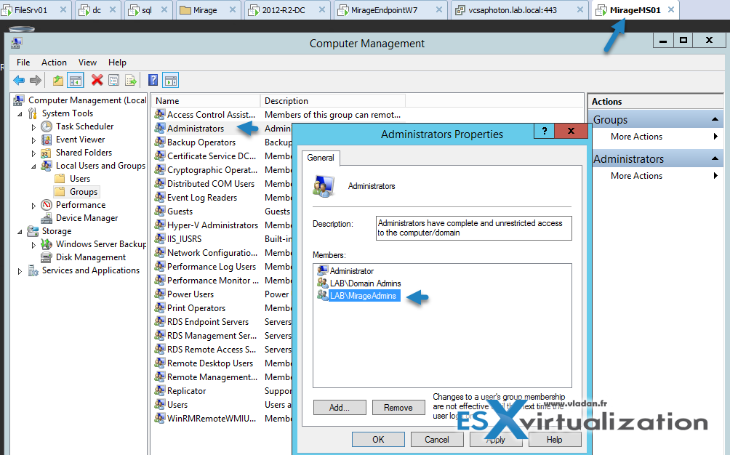Click the Remove button

[x=398, y=408]
